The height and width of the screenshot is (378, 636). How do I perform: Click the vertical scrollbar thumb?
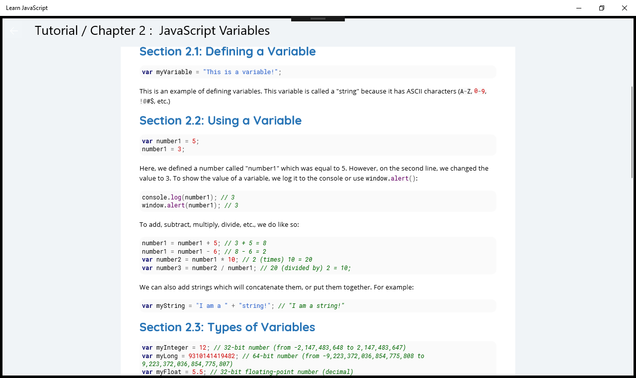[632, 132]
